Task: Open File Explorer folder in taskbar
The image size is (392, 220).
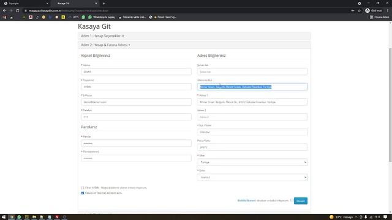Action: tap(34, 217)
